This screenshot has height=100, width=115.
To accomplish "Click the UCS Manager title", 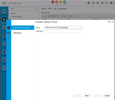I will tap(15, 3).
